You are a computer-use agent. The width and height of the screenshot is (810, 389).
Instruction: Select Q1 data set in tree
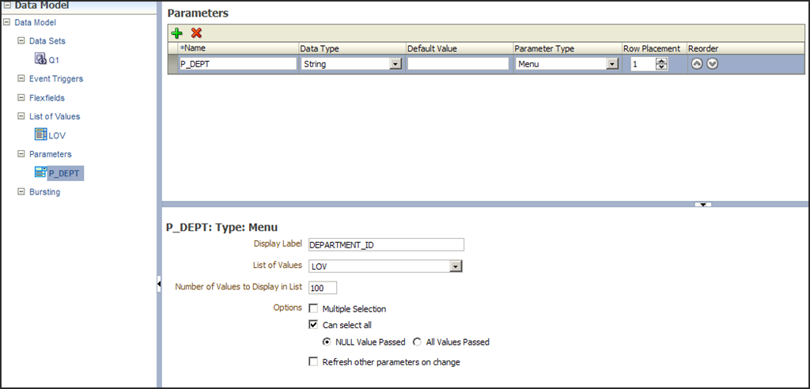54,60
